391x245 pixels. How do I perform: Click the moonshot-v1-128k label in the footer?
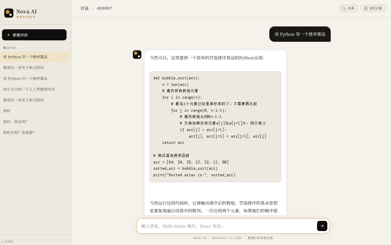[227, 238]
